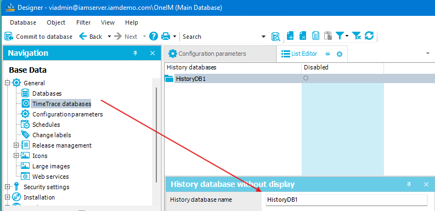Select Databases in navigation tree
The width and height of the screenshot is (435, 211).
[x=47, y=93]
